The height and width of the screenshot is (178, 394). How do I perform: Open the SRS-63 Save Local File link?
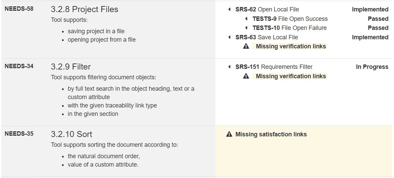(267, 37)
